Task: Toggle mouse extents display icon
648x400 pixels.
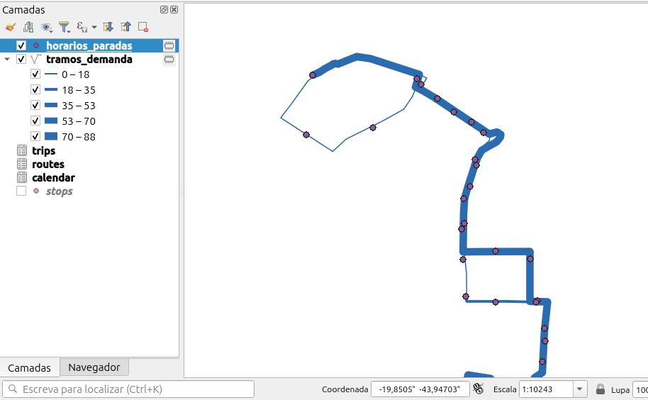Action: (x=479, y=389)
